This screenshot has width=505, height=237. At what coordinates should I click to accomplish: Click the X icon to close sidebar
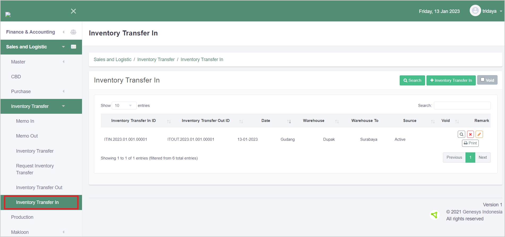(x=74, y=11)
